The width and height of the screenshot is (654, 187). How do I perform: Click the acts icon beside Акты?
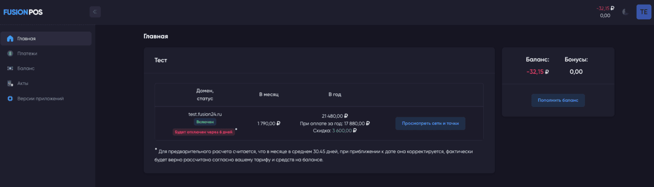coord(10,83)
